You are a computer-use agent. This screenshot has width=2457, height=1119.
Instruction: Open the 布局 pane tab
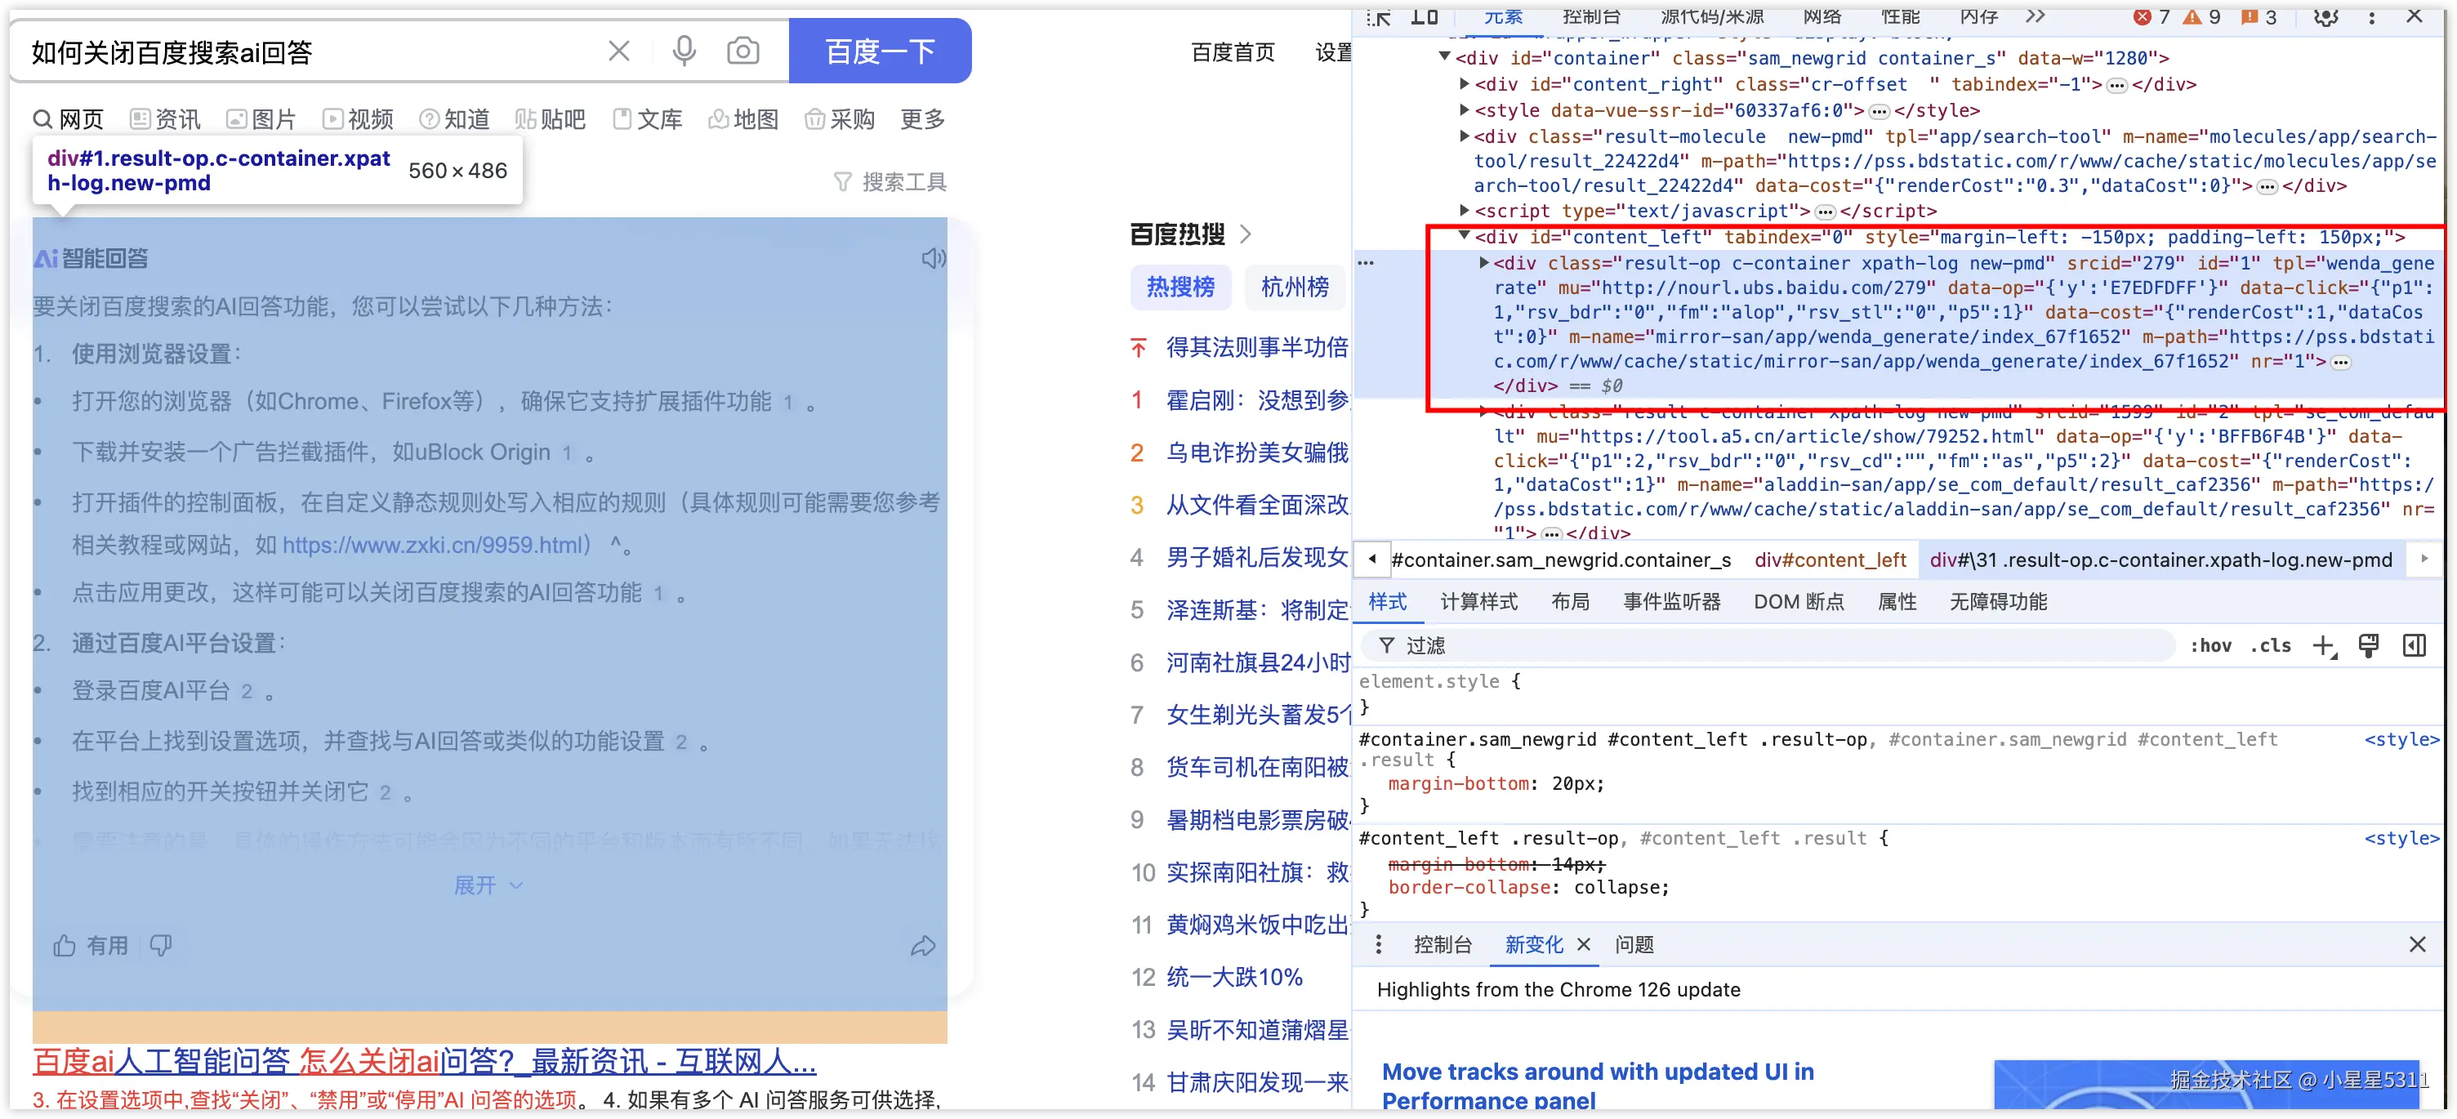point(1570,602)
